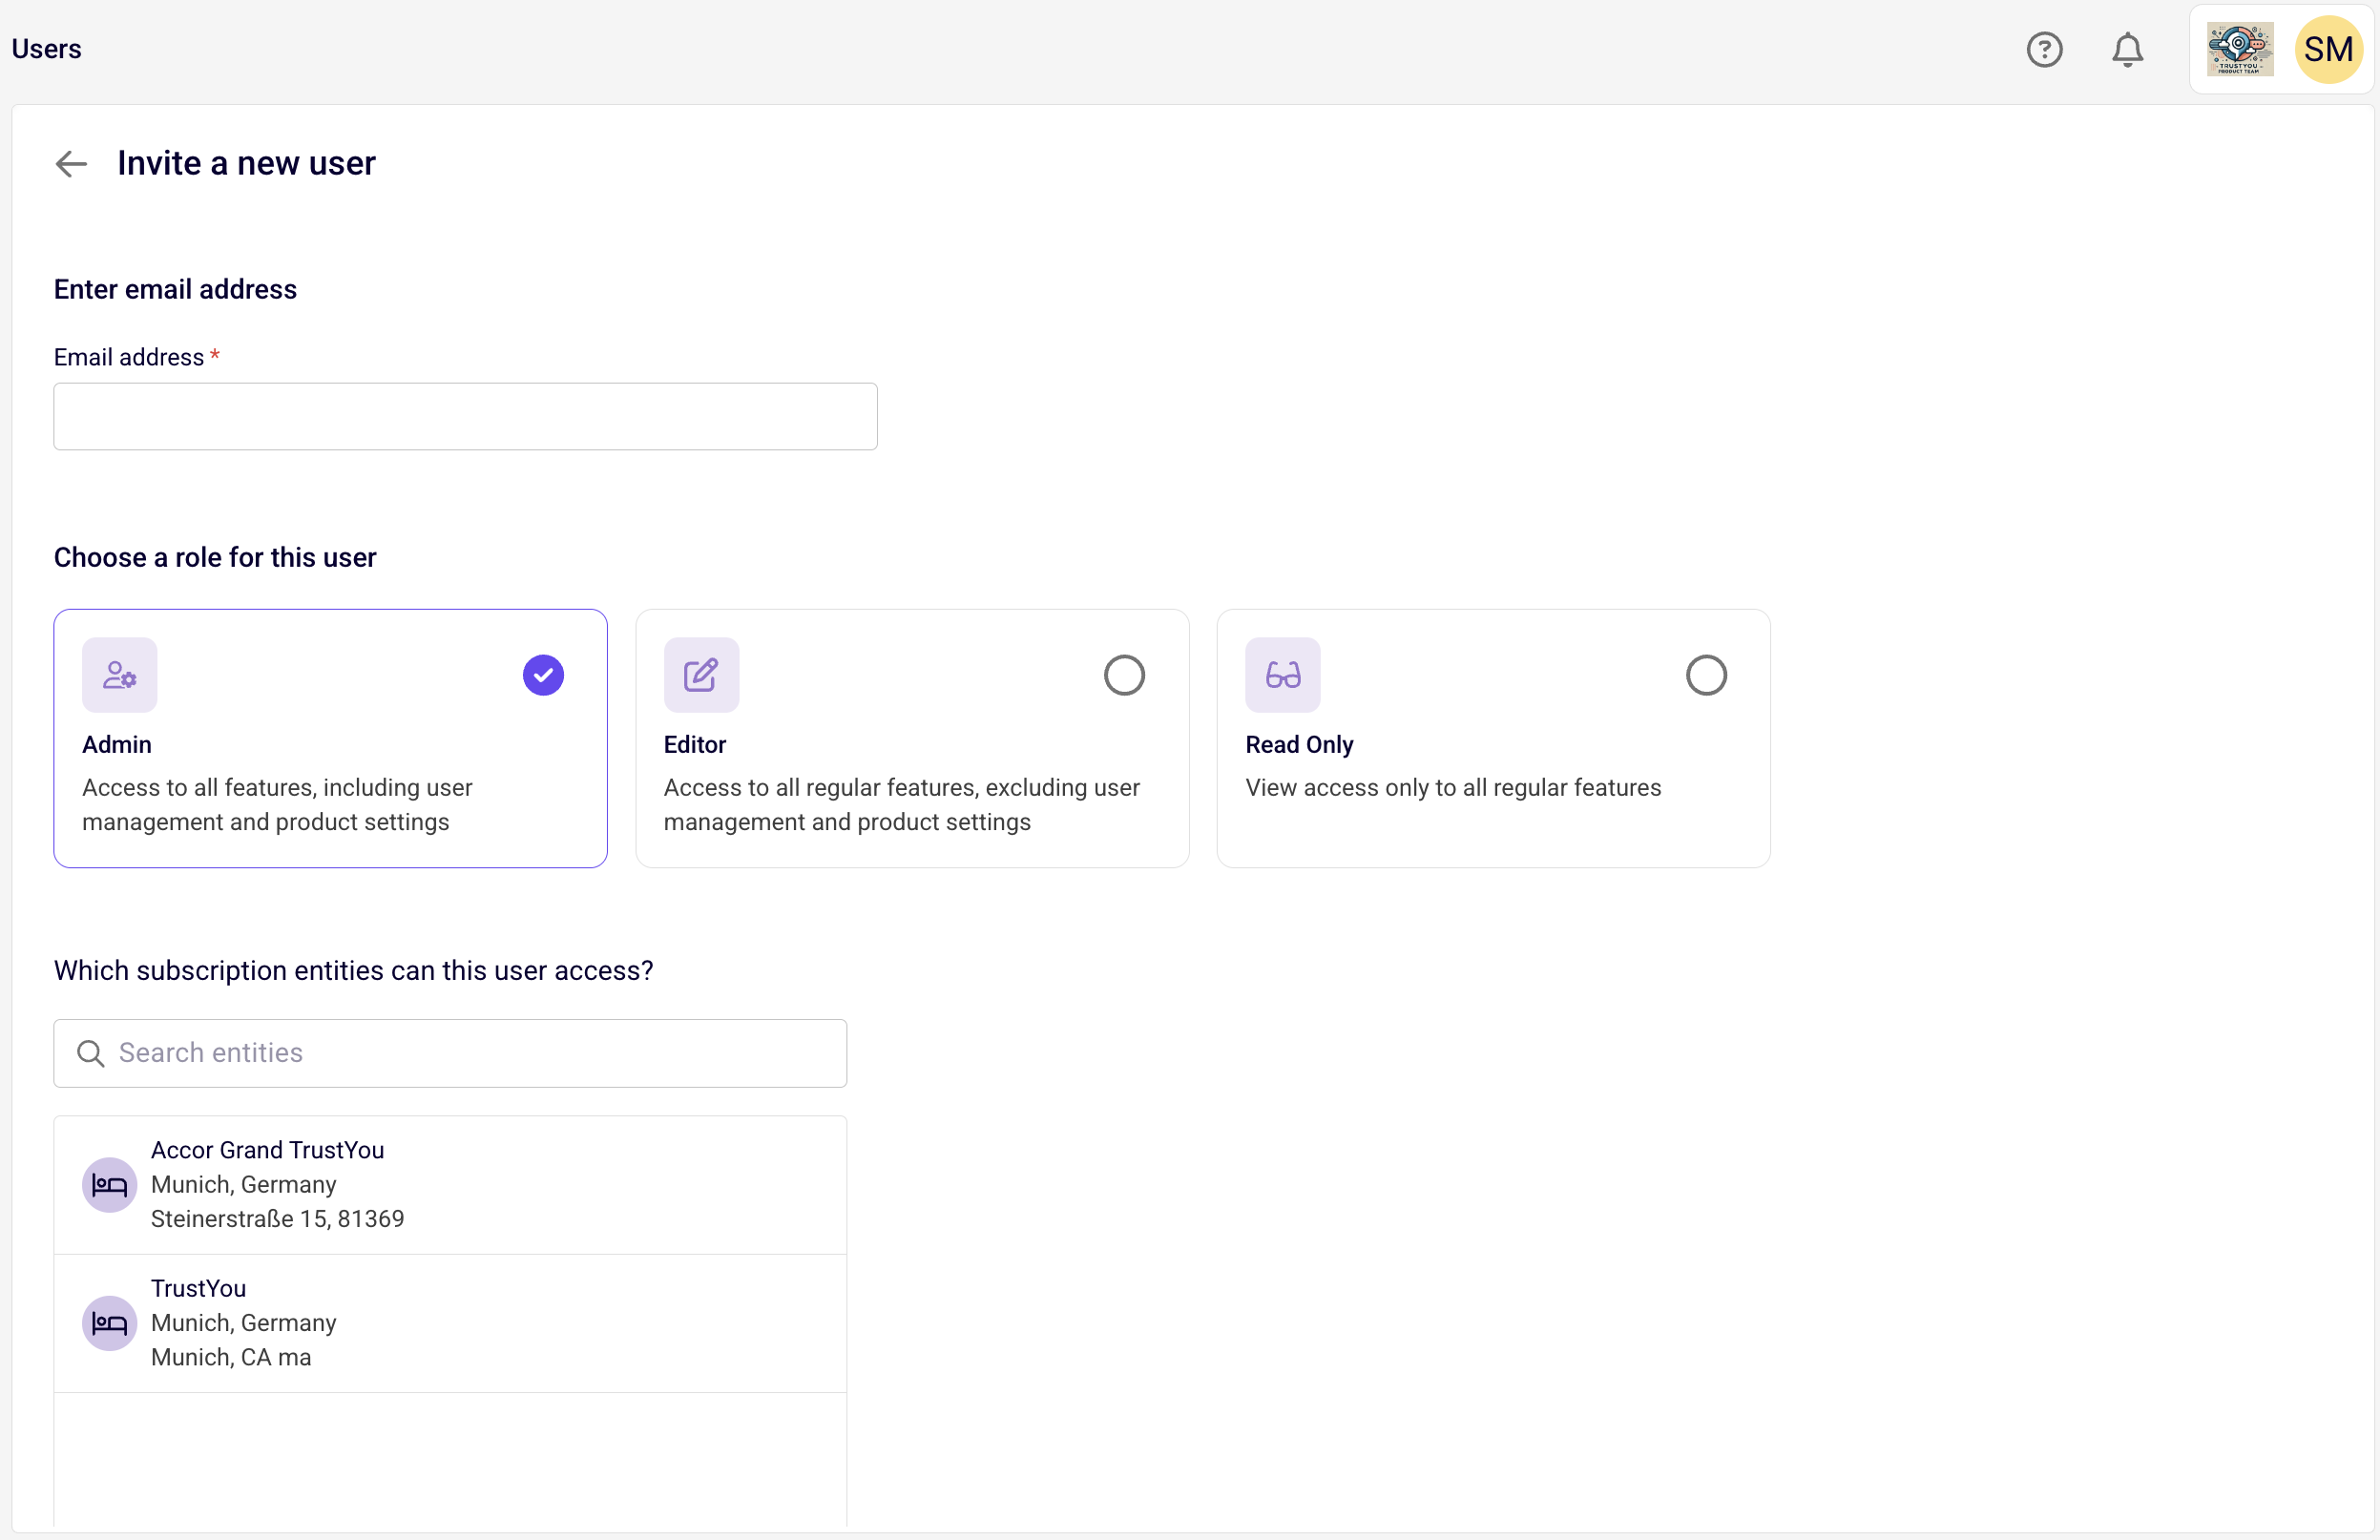The image size is (2380, 1540).
Task: Click the Read Only role title
Action: (x=1299, y=745)
